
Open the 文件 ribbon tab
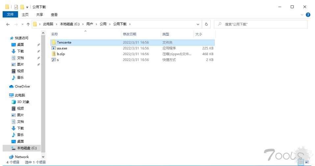pos(10,15)
